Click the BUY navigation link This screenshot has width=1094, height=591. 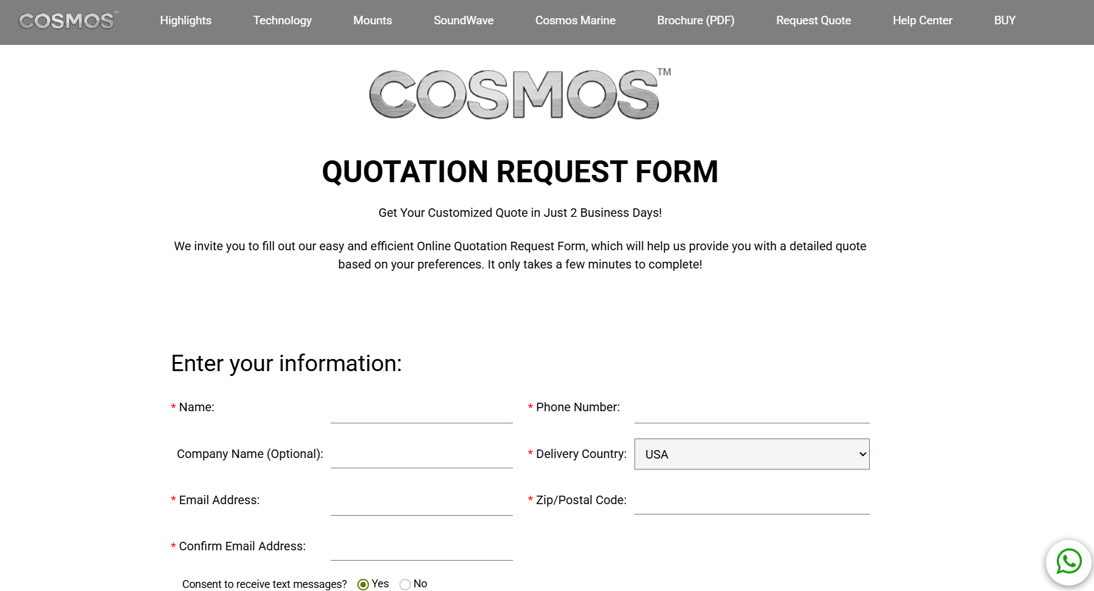pos(1005,20)
